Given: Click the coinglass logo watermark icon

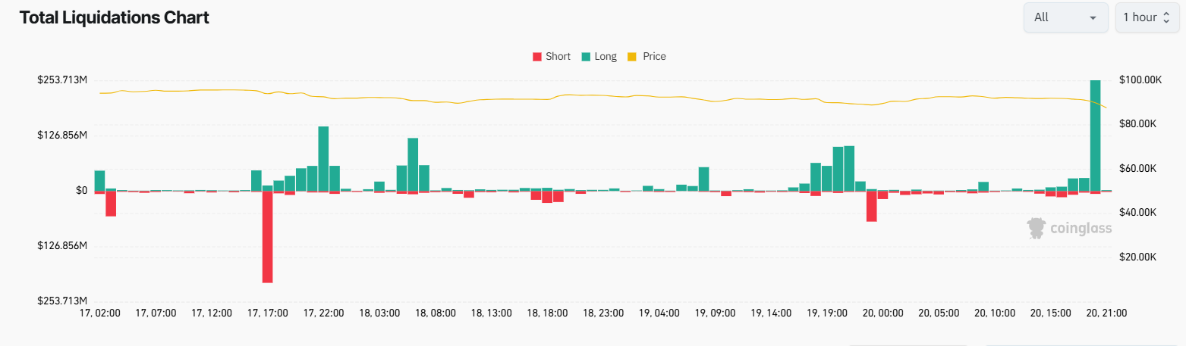Looking at the screenshot, I should pos(1036,228).
